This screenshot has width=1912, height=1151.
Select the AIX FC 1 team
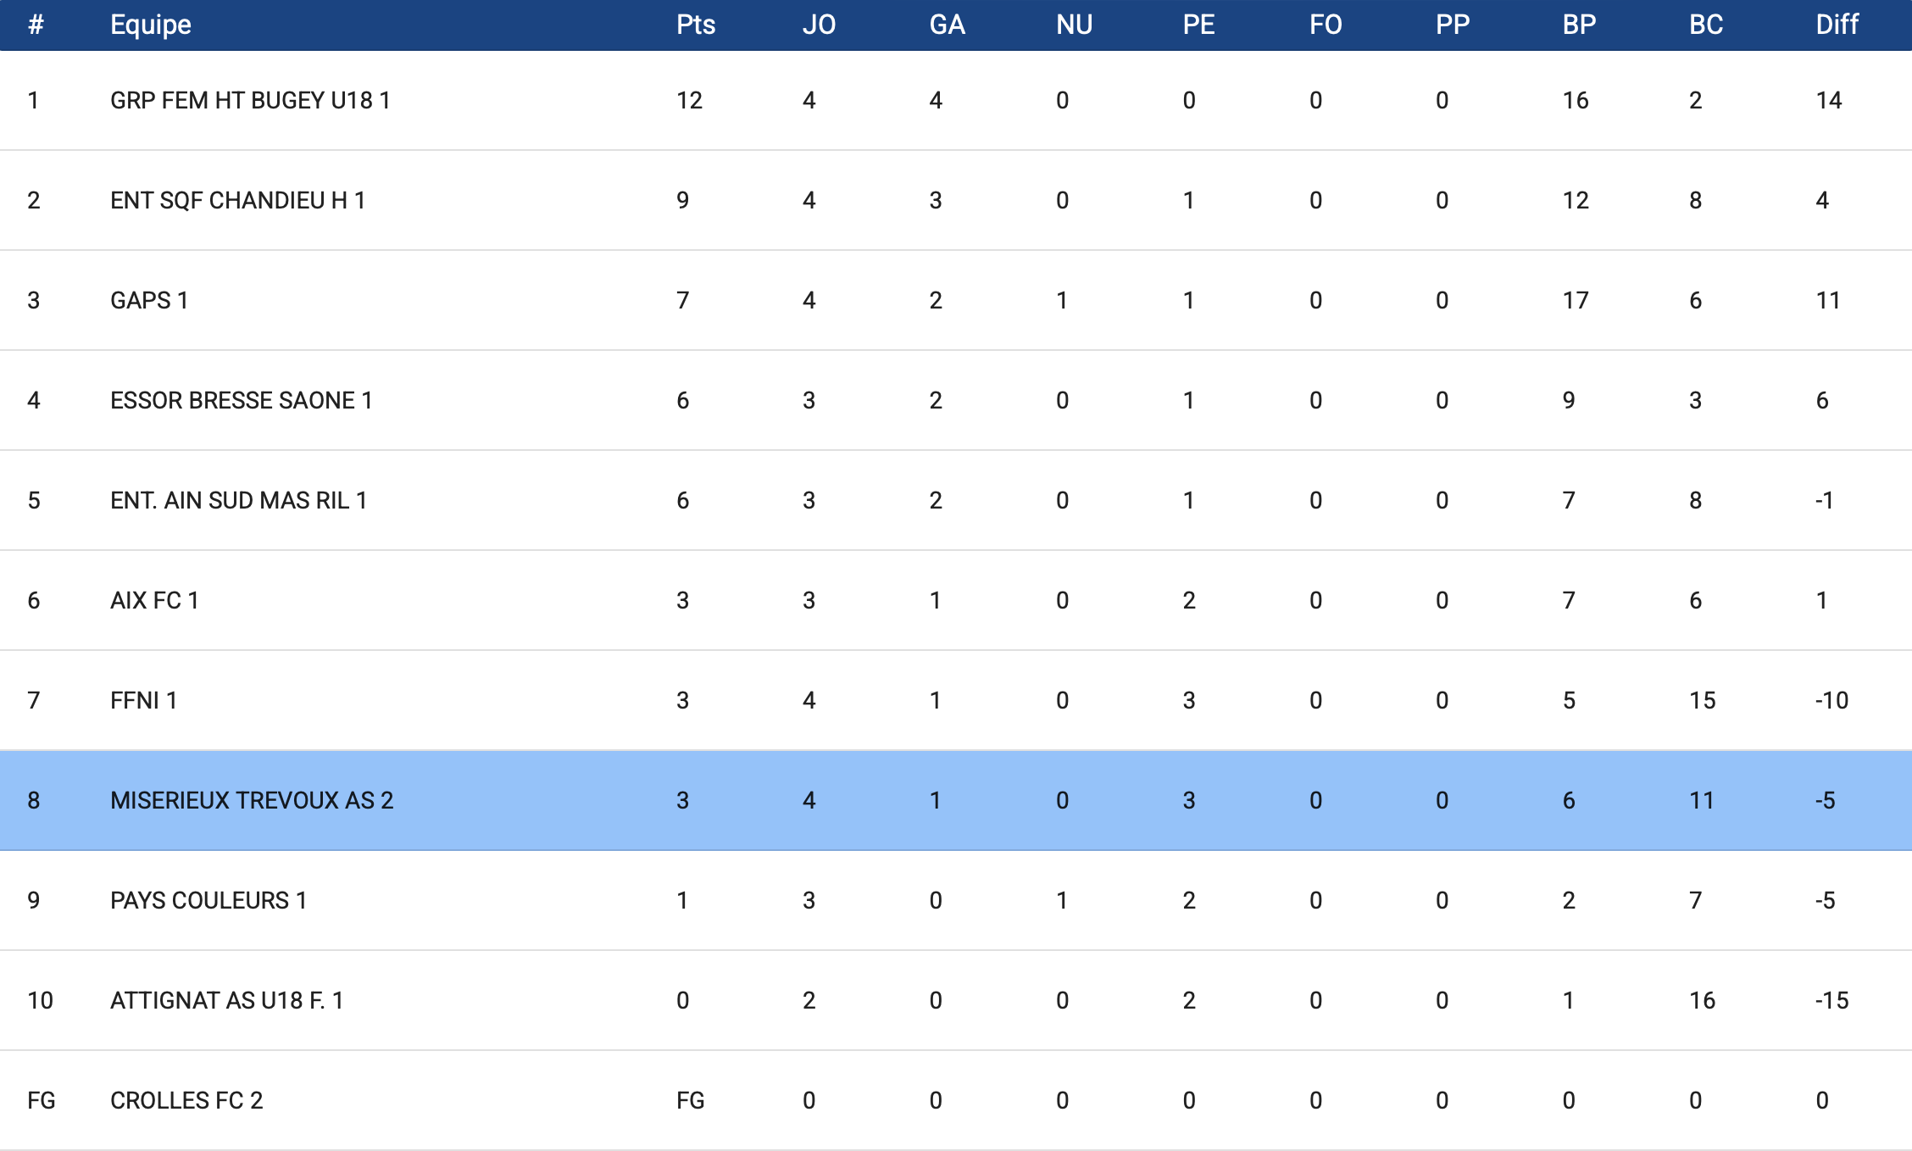coord(154,600)
